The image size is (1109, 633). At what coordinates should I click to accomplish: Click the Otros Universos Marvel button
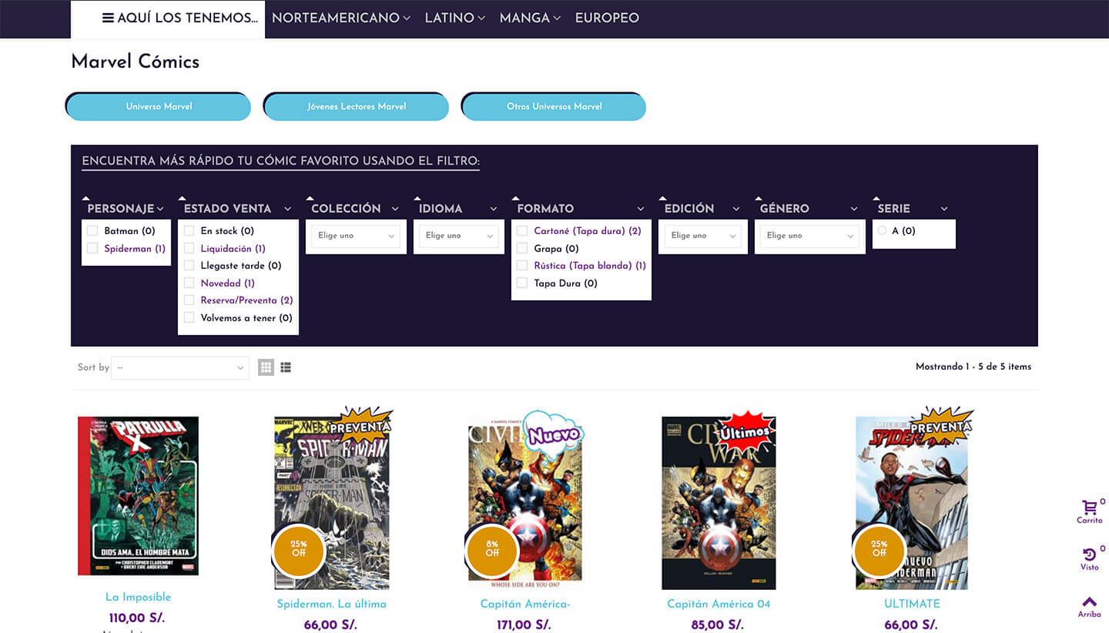click(x=554, y=107)
